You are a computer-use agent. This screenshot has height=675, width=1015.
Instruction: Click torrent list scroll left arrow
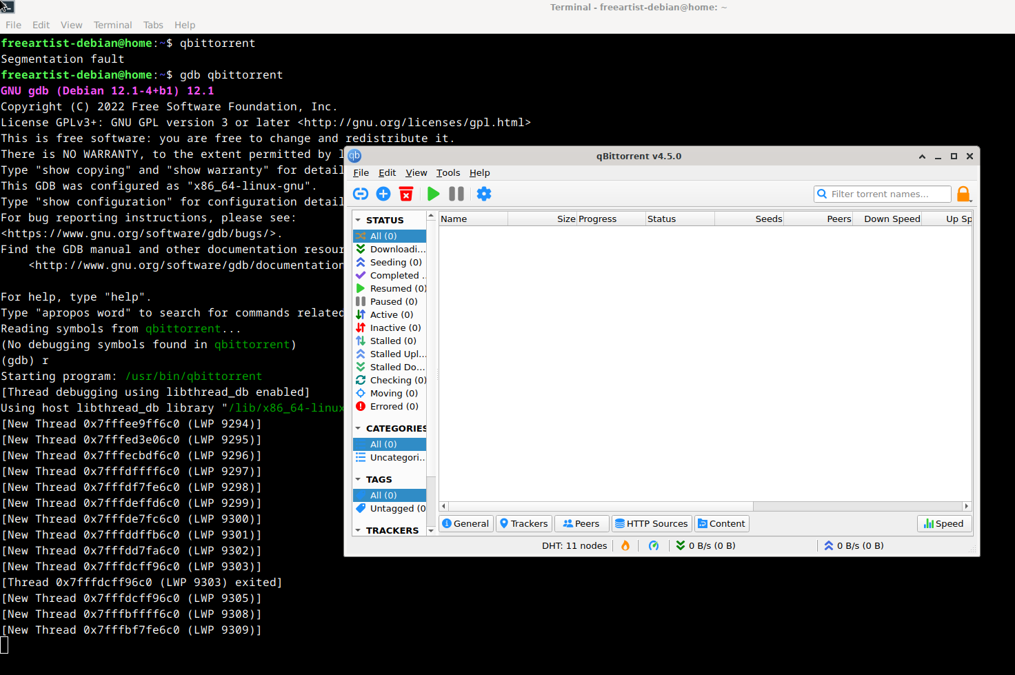point(444,506)
